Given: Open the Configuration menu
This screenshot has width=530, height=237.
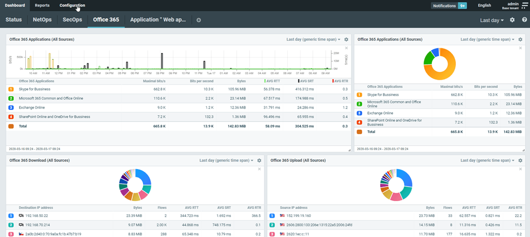Looking at the screenshot, I should tap(72, 6).
